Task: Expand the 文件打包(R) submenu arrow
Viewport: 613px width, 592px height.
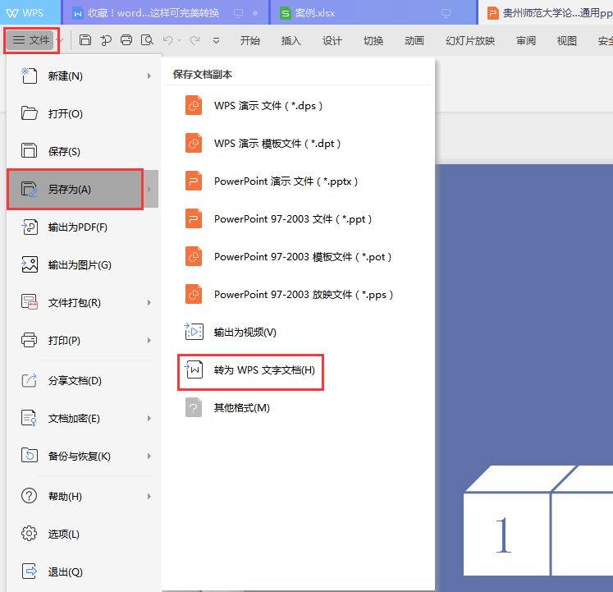Action: 149,303
